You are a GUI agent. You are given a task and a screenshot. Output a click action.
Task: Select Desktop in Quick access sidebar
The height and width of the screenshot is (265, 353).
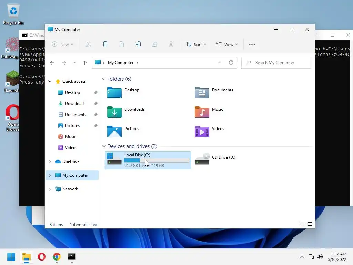pos(72,92)
